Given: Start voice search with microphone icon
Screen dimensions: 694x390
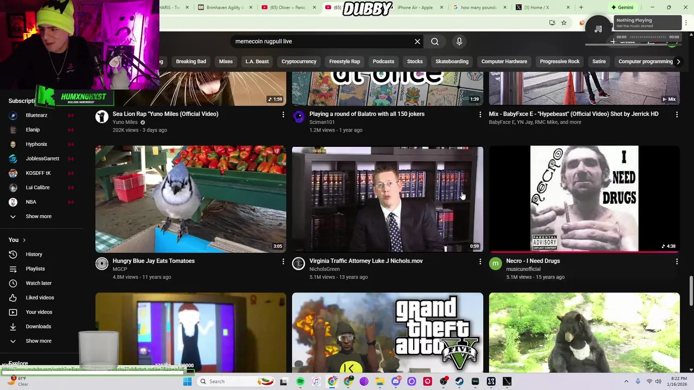Looking at the screenshot, I should pyautogui.click(x=459, y=42).
